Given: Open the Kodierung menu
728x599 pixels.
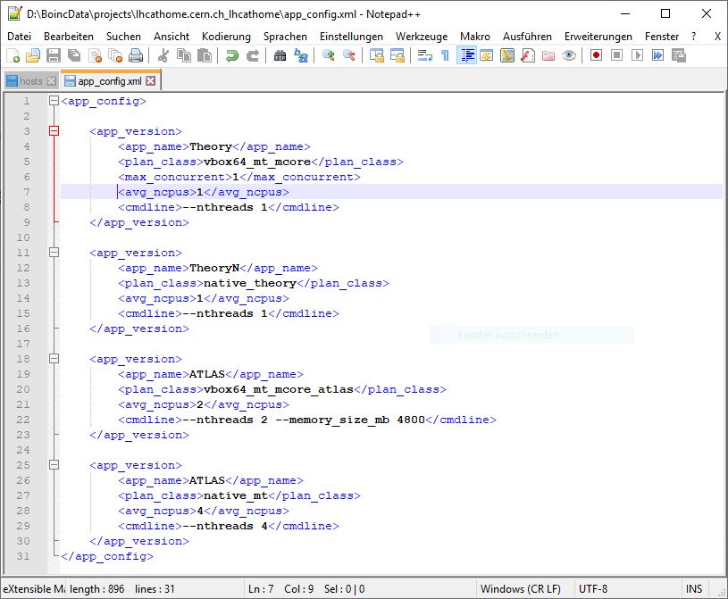Looking at the screenshot, I should click(226, 37).
